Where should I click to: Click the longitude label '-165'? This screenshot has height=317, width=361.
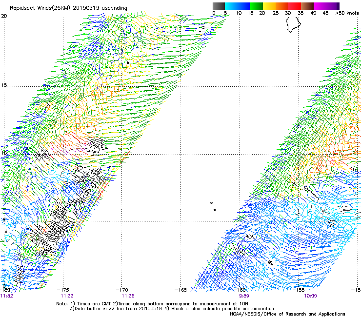180,290
